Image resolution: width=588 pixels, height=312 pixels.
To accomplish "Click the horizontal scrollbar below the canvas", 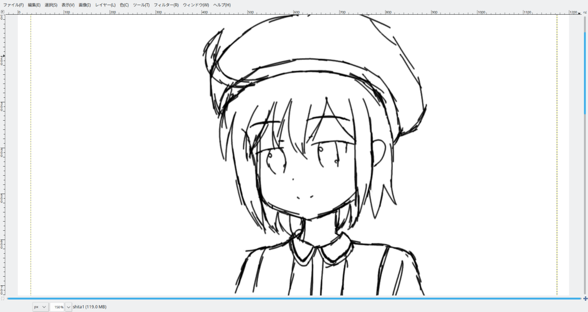I will tap(294, 298).
